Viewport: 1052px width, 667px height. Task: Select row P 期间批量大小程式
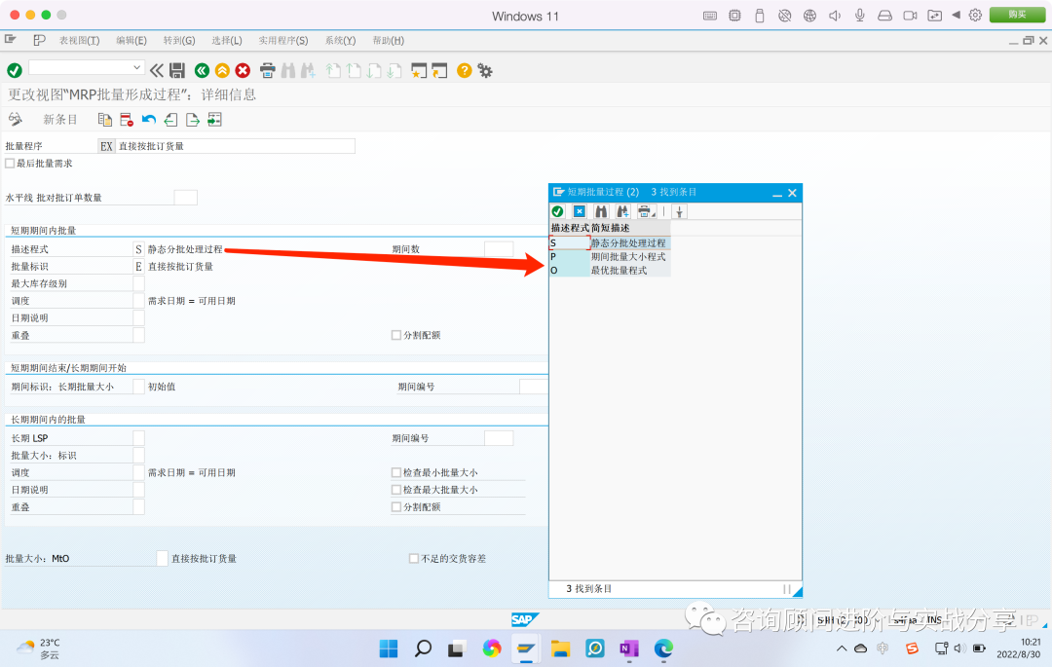point(609,257)
